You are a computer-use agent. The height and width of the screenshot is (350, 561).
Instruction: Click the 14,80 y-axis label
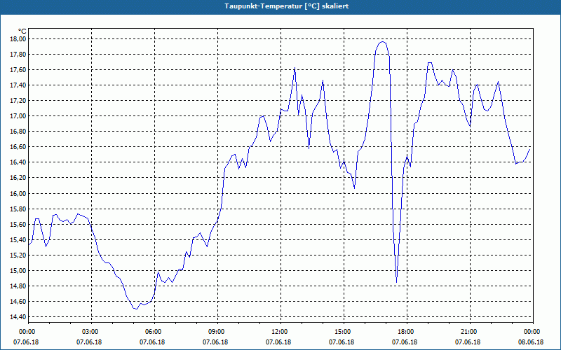[19, 286]
